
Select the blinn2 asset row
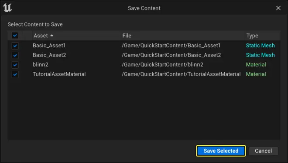144,65
